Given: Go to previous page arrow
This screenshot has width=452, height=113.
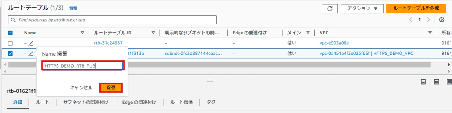Looking at the screenshot, I should [x=411, y=20].
